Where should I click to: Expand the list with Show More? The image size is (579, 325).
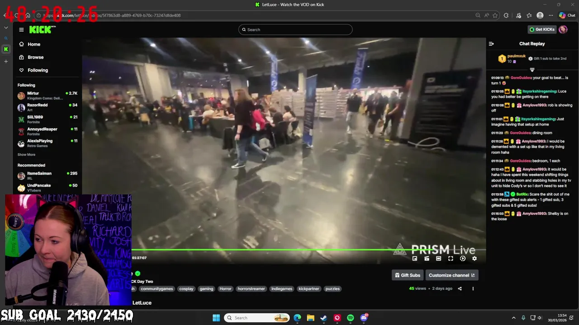[26, 154]
